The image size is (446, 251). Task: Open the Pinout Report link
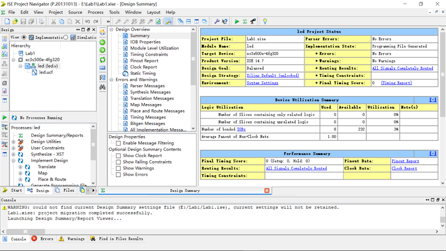[405, 161]
